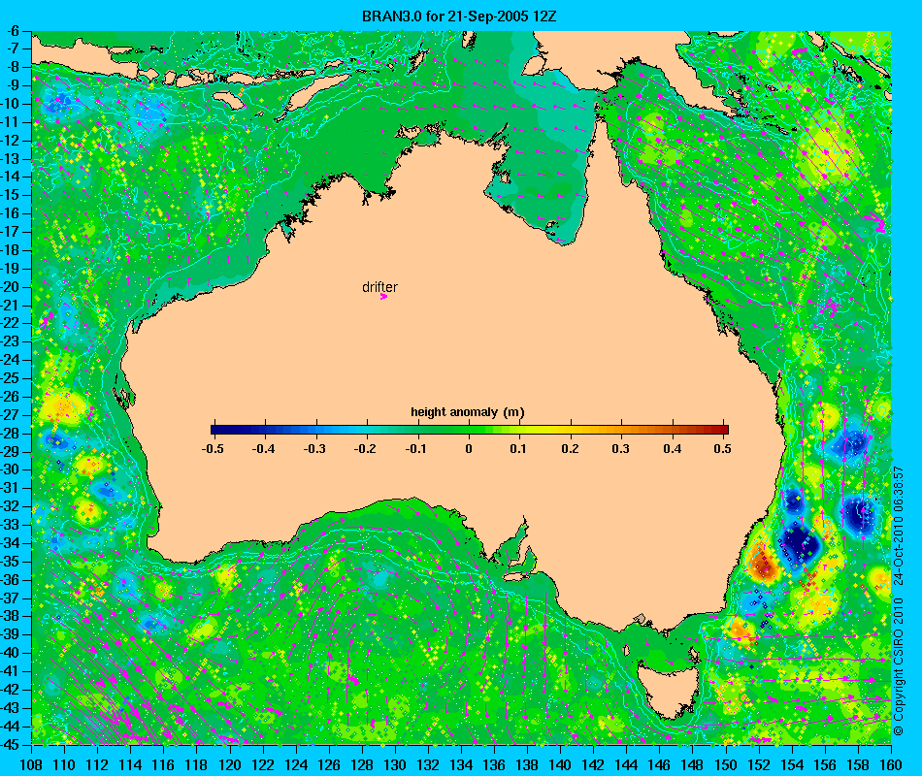This screenshot has width=922, height=776.
Task: Click the latitude axis label -10
Action: click(x=11, y=104)
